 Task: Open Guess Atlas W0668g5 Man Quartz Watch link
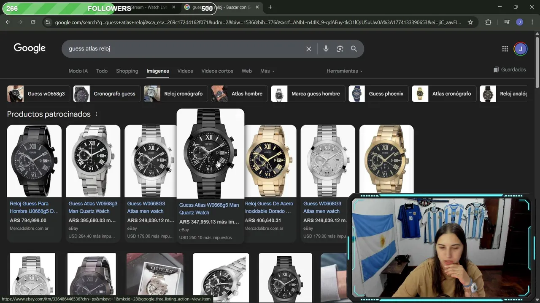pyautogui.click(x=209, y=209)
